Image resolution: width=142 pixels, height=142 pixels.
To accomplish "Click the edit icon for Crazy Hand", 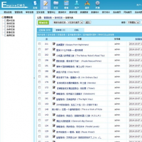I will coord(54,71).
